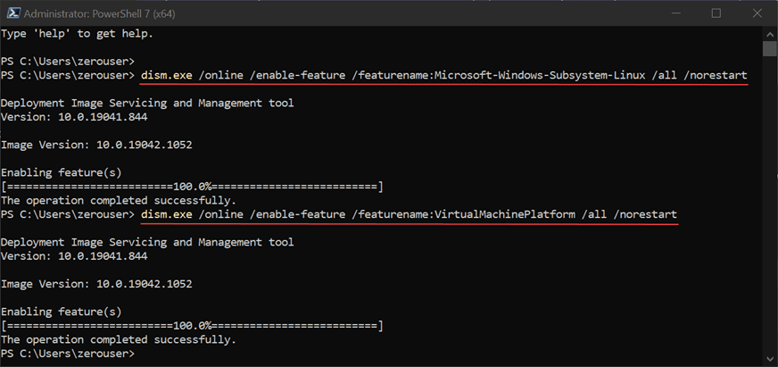Click the second 'Enabling feature(s)' line
This screenshot has width=778, height=367.
click(x=61, y=312)
